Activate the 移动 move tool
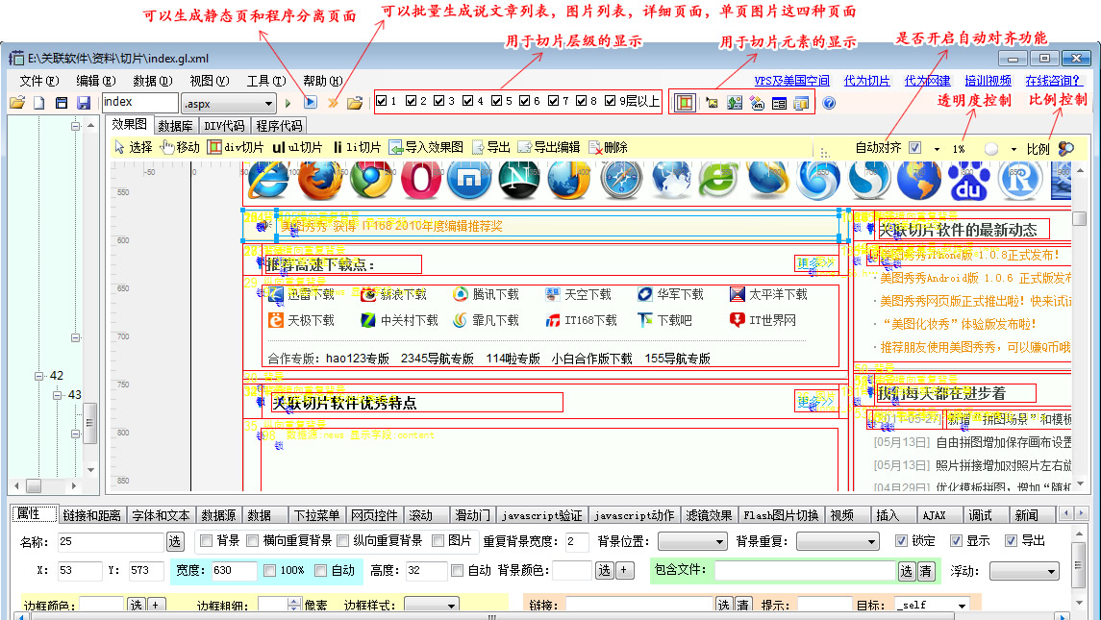 pos(181,147)
